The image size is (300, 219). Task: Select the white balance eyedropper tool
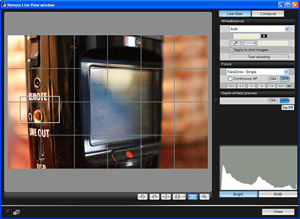pos(235,43)
